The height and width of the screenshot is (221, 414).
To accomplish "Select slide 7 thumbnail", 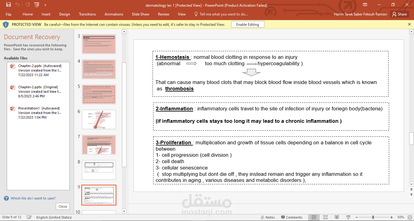I will tap(99, 145).
